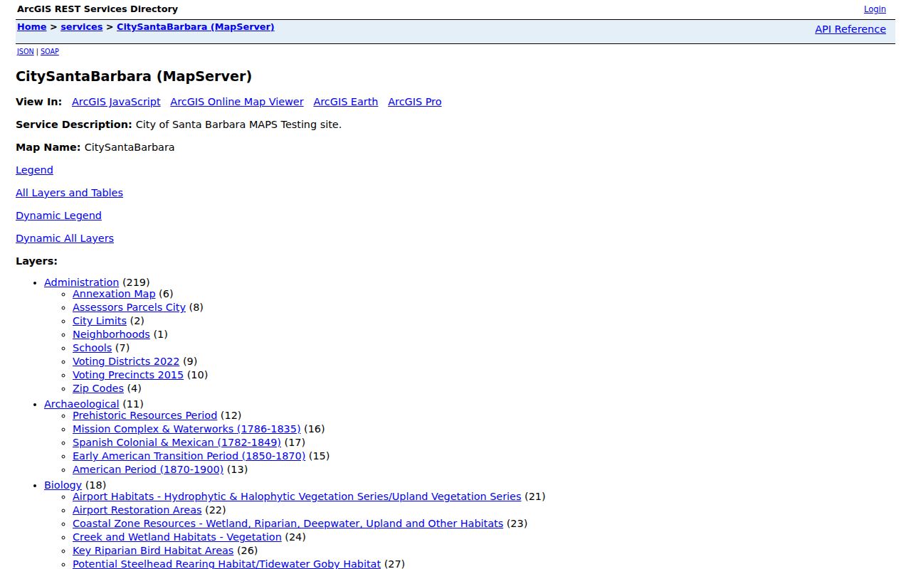The image size is (911, 569).
Task: Open Early American Transition Period (1850-1870) layer
Action: pyautogui.click(x=189, y=456)
